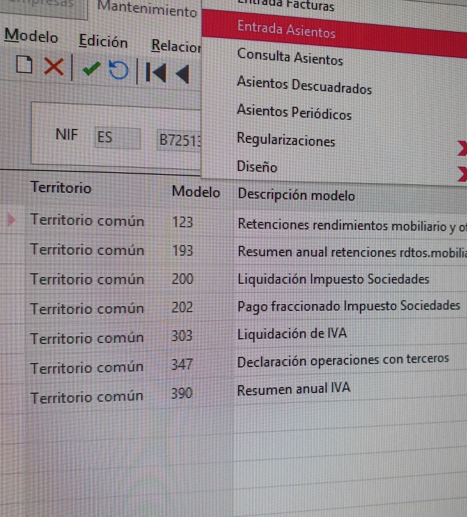Open the Edición menu

pyautogui.click(x=103, y=41)
